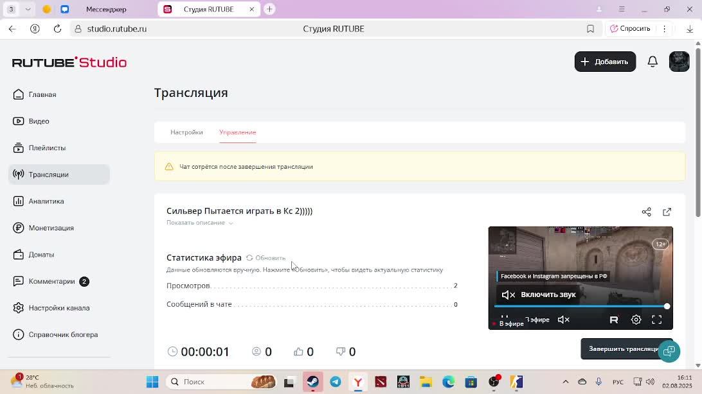The height and width of the screenshot is (394, 702).
Task: Open browser tab list dropdown
Action: click(28, 9)
